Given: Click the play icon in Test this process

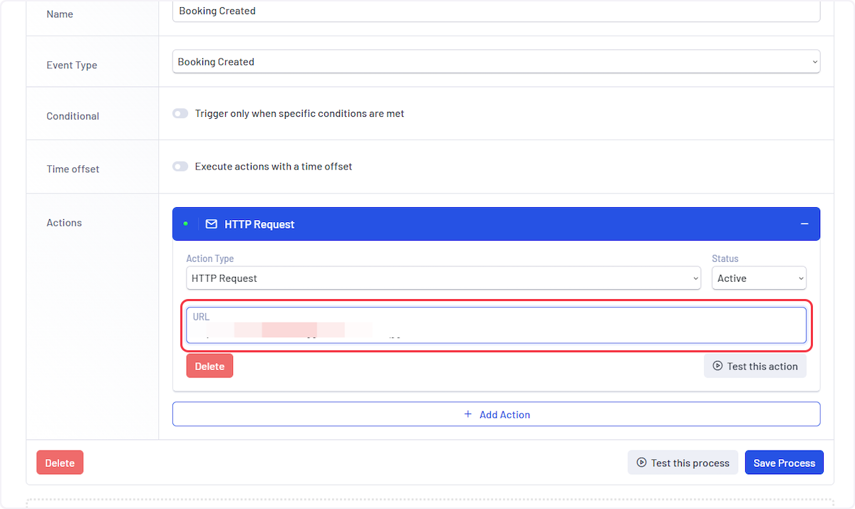Looking at the screenshot, I should (x=641, y=463).
